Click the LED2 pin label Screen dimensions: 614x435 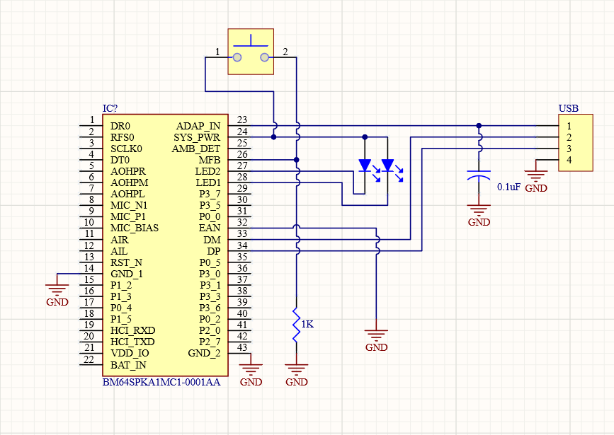[x=208, y=171]
